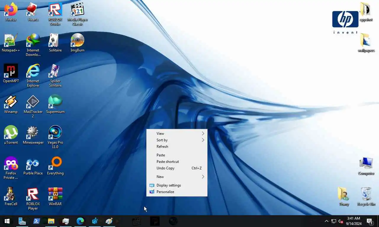
Task: Select the Minesweeper desktop icon
Action: (x=33, y=135)
